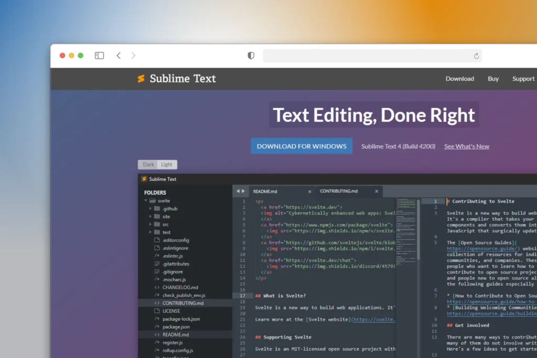537x358 pixels.
Task: Click the Sublime Text icon in editor title bar
Action: click(144, 179)
